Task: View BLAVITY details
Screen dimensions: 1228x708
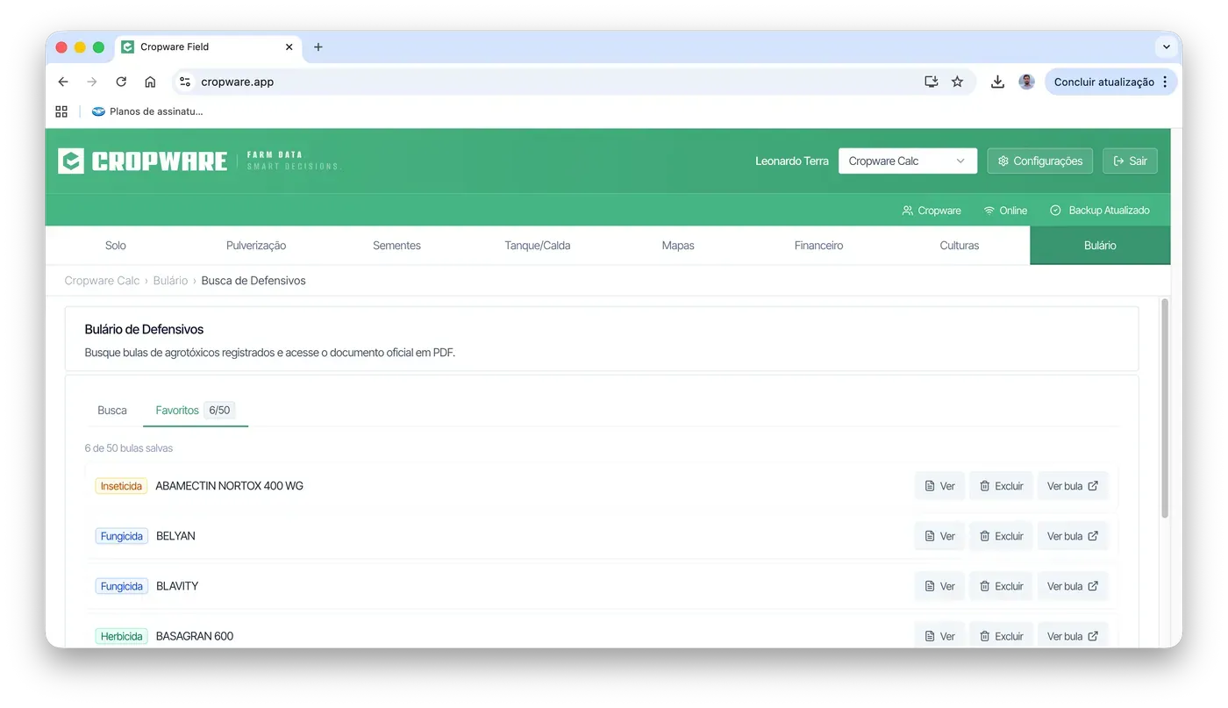Action: click(x=939, y=586)
